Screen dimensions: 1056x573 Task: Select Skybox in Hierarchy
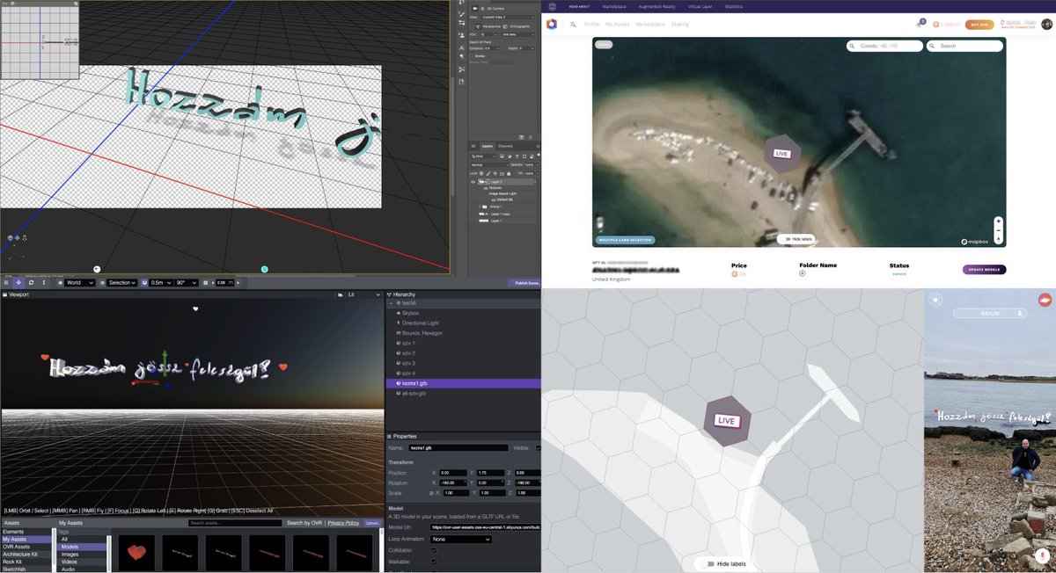[x=463, y=313]
